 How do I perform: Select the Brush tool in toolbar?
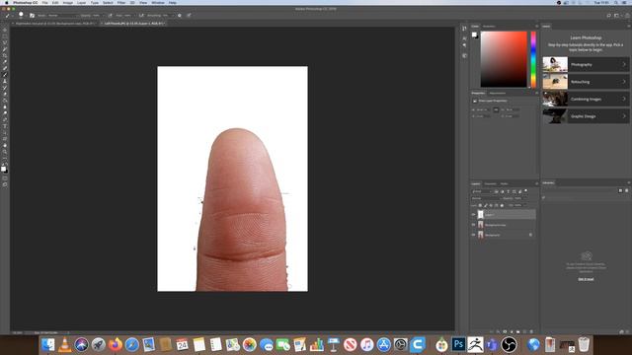5,75
